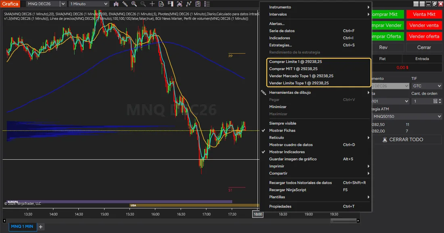444x233 pixels.
Task: Toggle the data box document icon in toolbar
Action: (x=161, y=4)
